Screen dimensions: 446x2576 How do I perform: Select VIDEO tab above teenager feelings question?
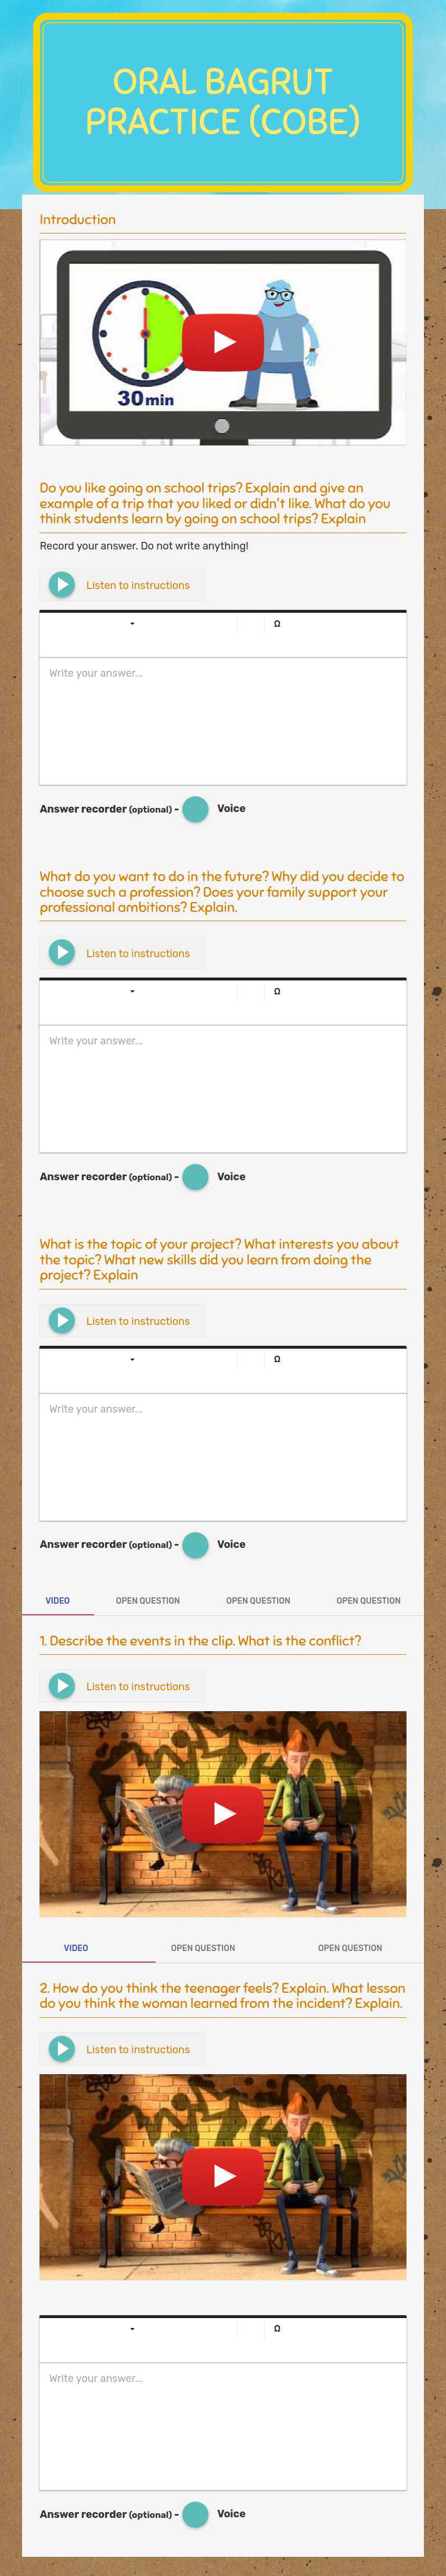76,1947
